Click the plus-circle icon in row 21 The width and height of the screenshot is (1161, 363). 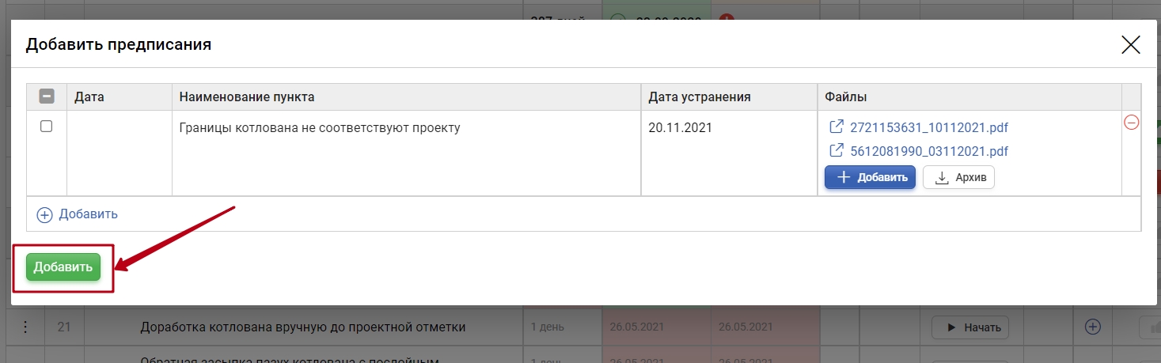tap(1092, 327)
